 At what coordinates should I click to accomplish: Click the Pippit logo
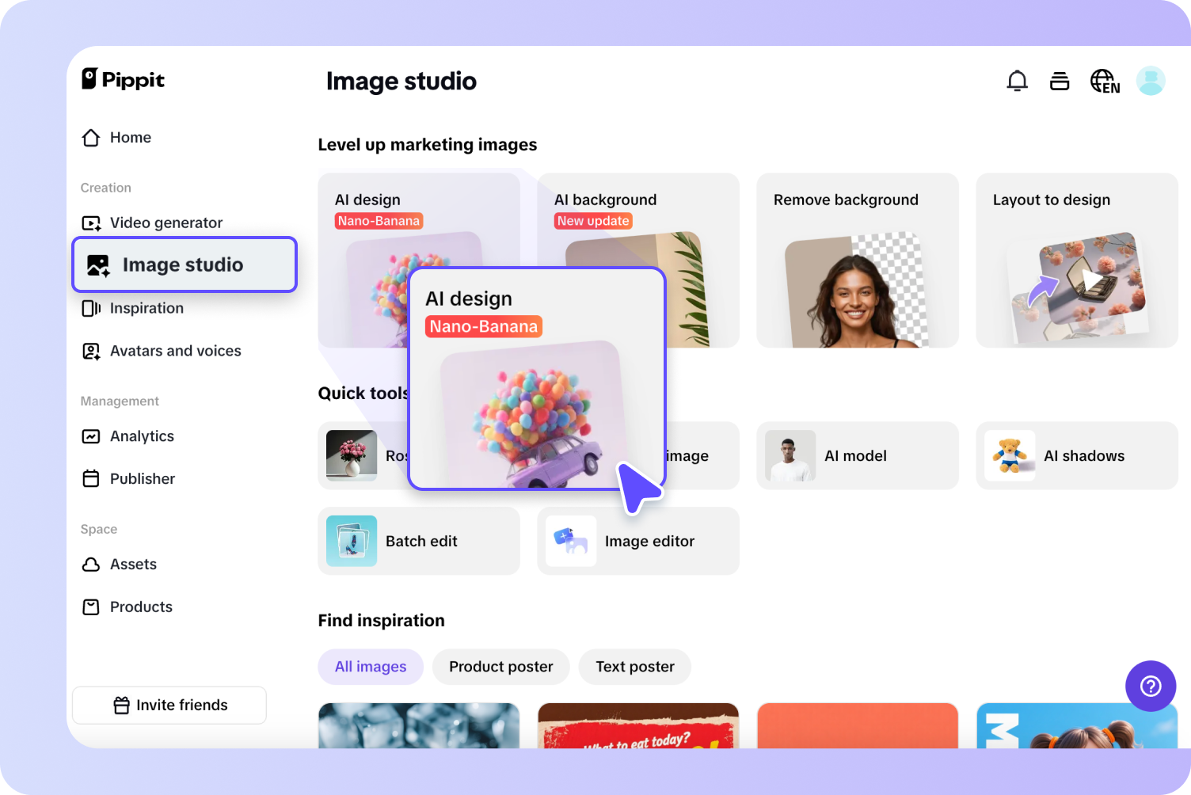coord(123,78)
